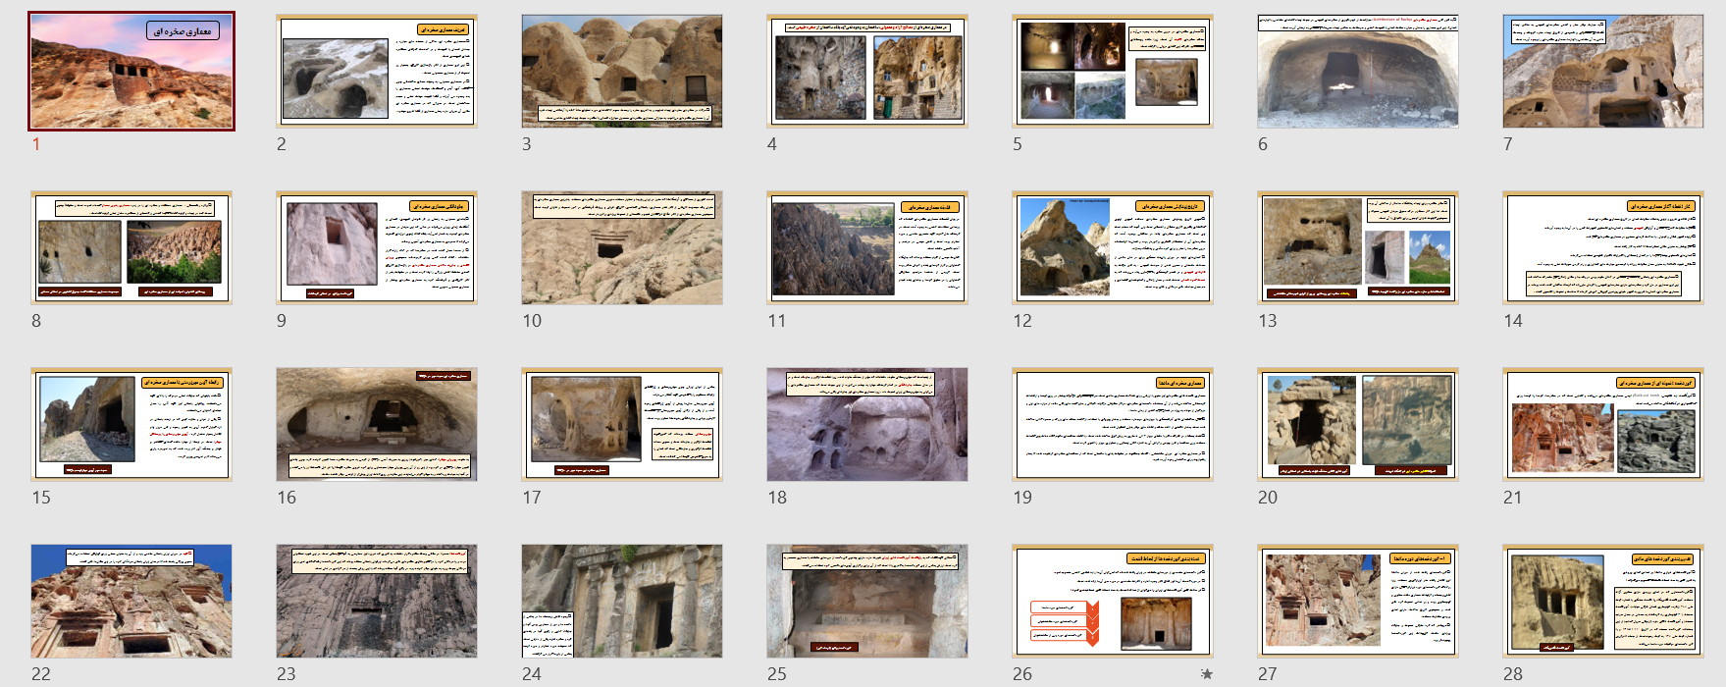The width and height of the screenshot is (1726, 687).
Task: Select slide 14 text-only thumbnail
Action: pos(1603,247)
